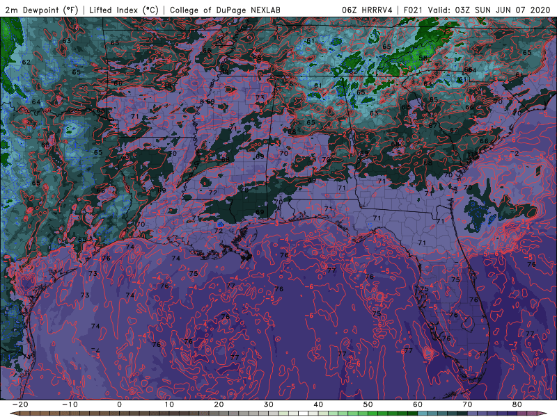Click the '50' color scale label
Image resolution: width=557 pixels, height=417 pixels.
click(368, 404)
